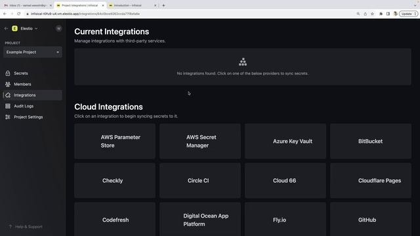Click the empty integrations stack icon
The width and height of the screenshot is (420, 236).
243,62
